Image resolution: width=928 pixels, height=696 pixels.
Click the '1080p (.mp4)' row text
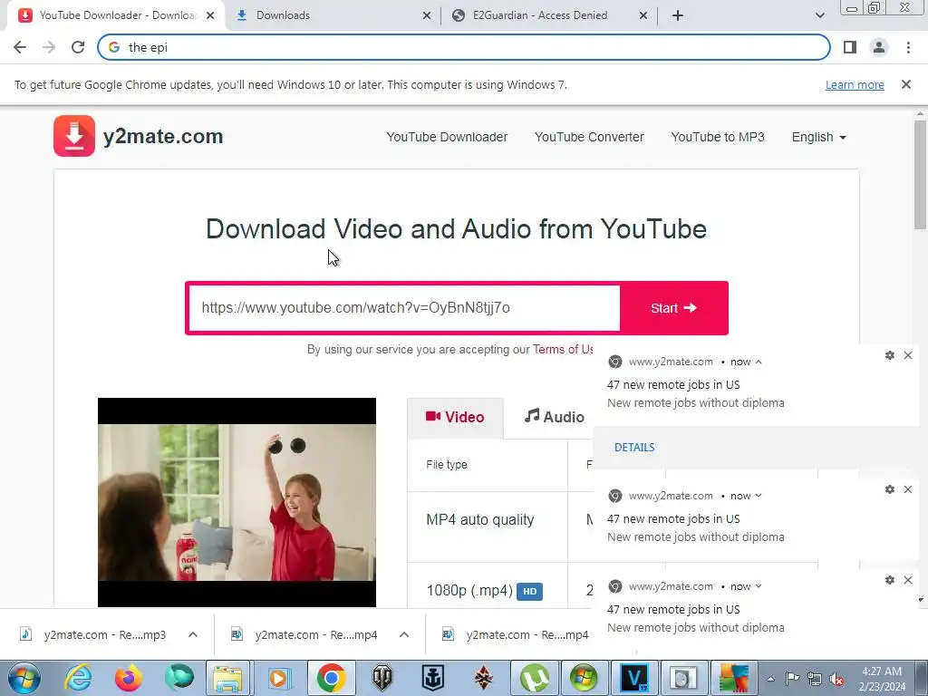coord(469,591)
